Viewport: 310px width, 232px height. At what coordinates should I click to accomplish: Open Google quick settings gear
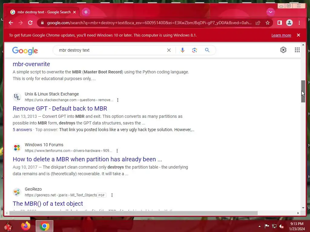283,50
